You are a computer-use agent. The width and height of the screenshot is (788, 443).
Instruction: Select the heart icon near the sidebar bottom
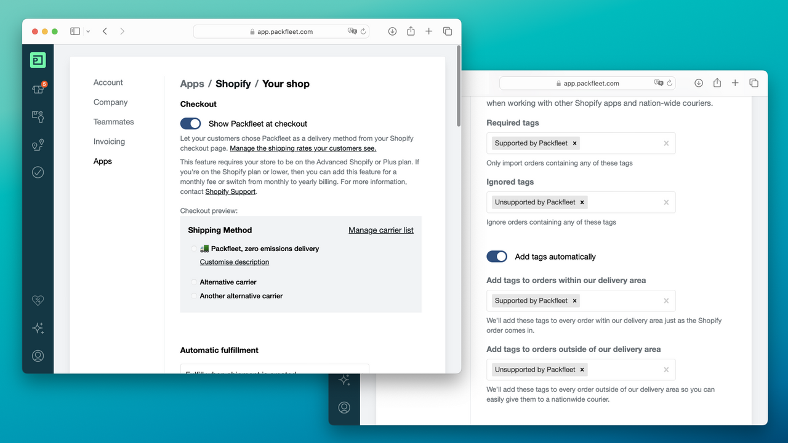pos(38,300)
